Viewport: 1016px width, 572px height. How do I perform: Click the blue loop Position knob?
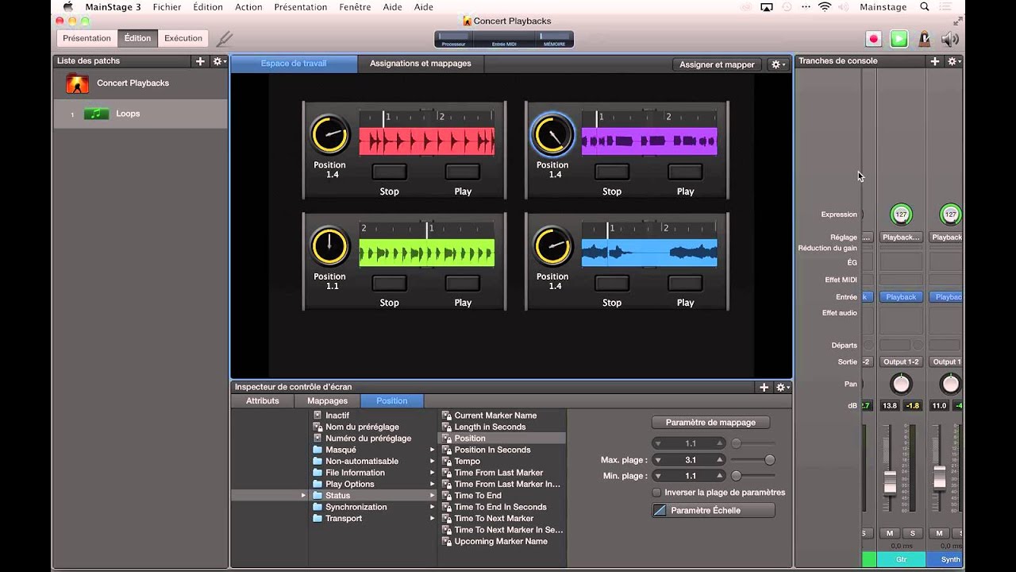pyautogui.click(x=552, y=246)
